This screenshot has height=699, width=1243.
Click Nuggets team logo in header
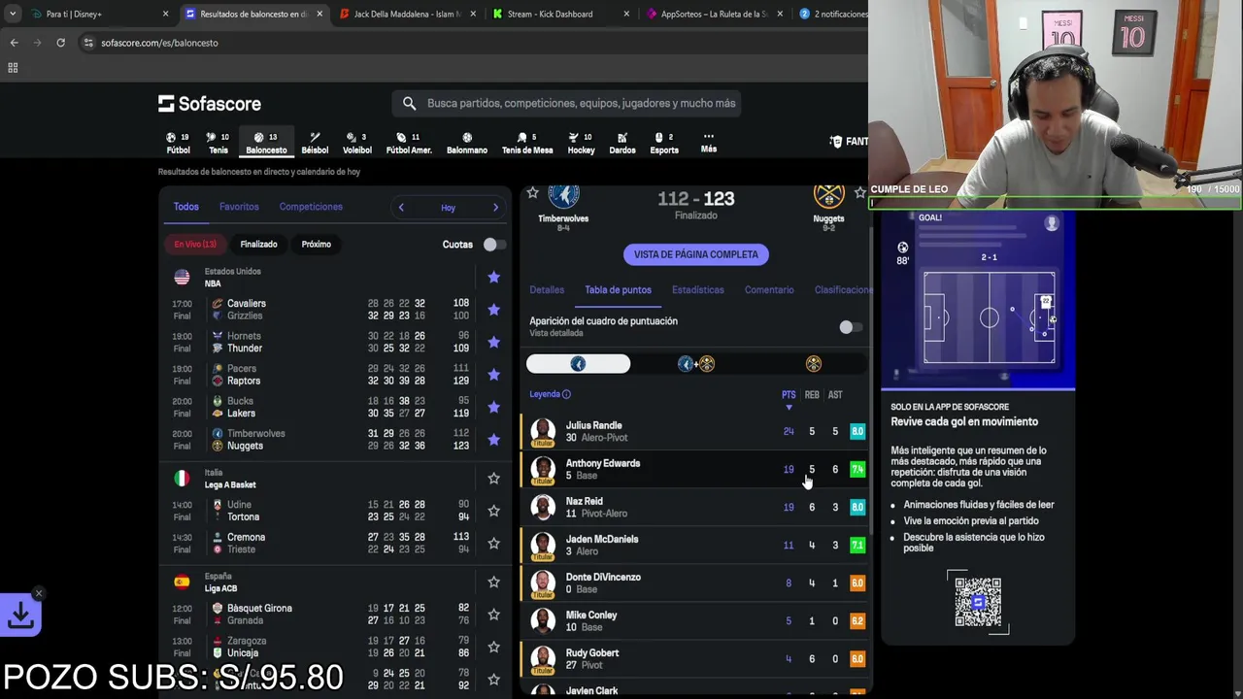pos(828,197)
